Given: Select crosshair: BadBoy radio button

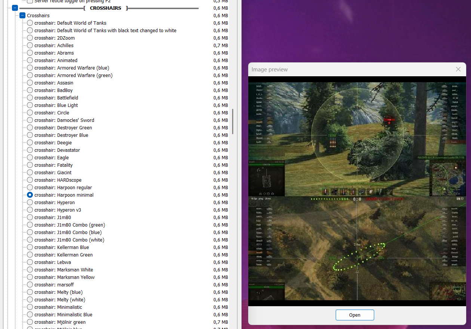Looking at the screenshot, I should [x=30, y=90].
